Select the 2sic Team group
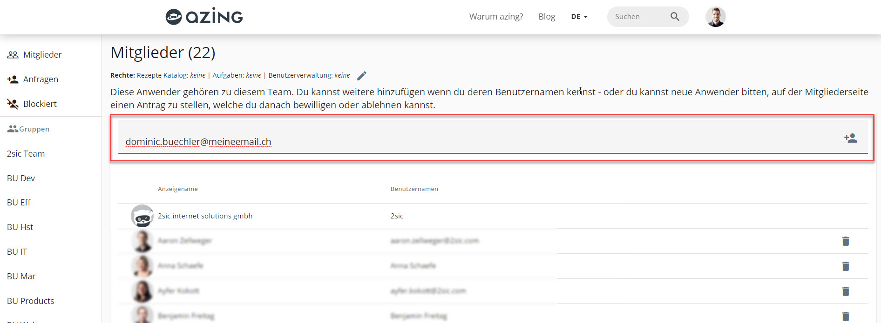The image size is (881, 323). click(26, 154)
